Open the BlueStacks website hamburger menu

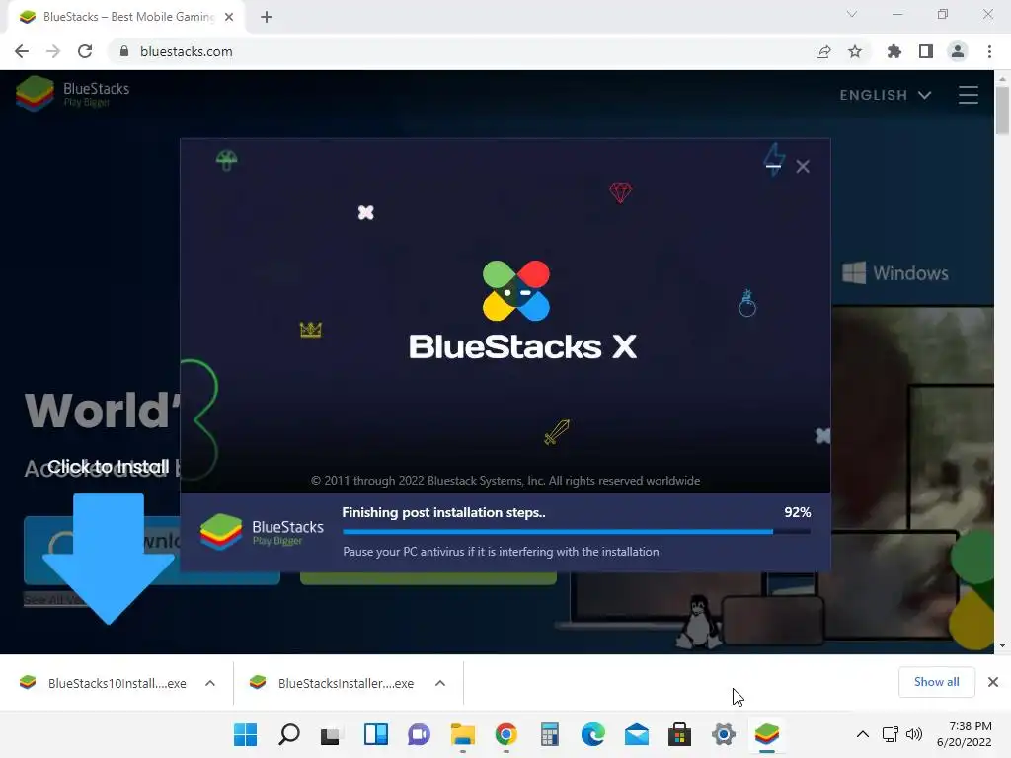(968, 95)
